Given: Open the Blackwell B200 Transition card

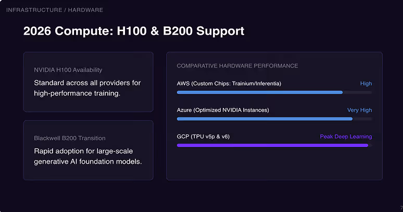Looking at the screenshot, I should point(89,150).
